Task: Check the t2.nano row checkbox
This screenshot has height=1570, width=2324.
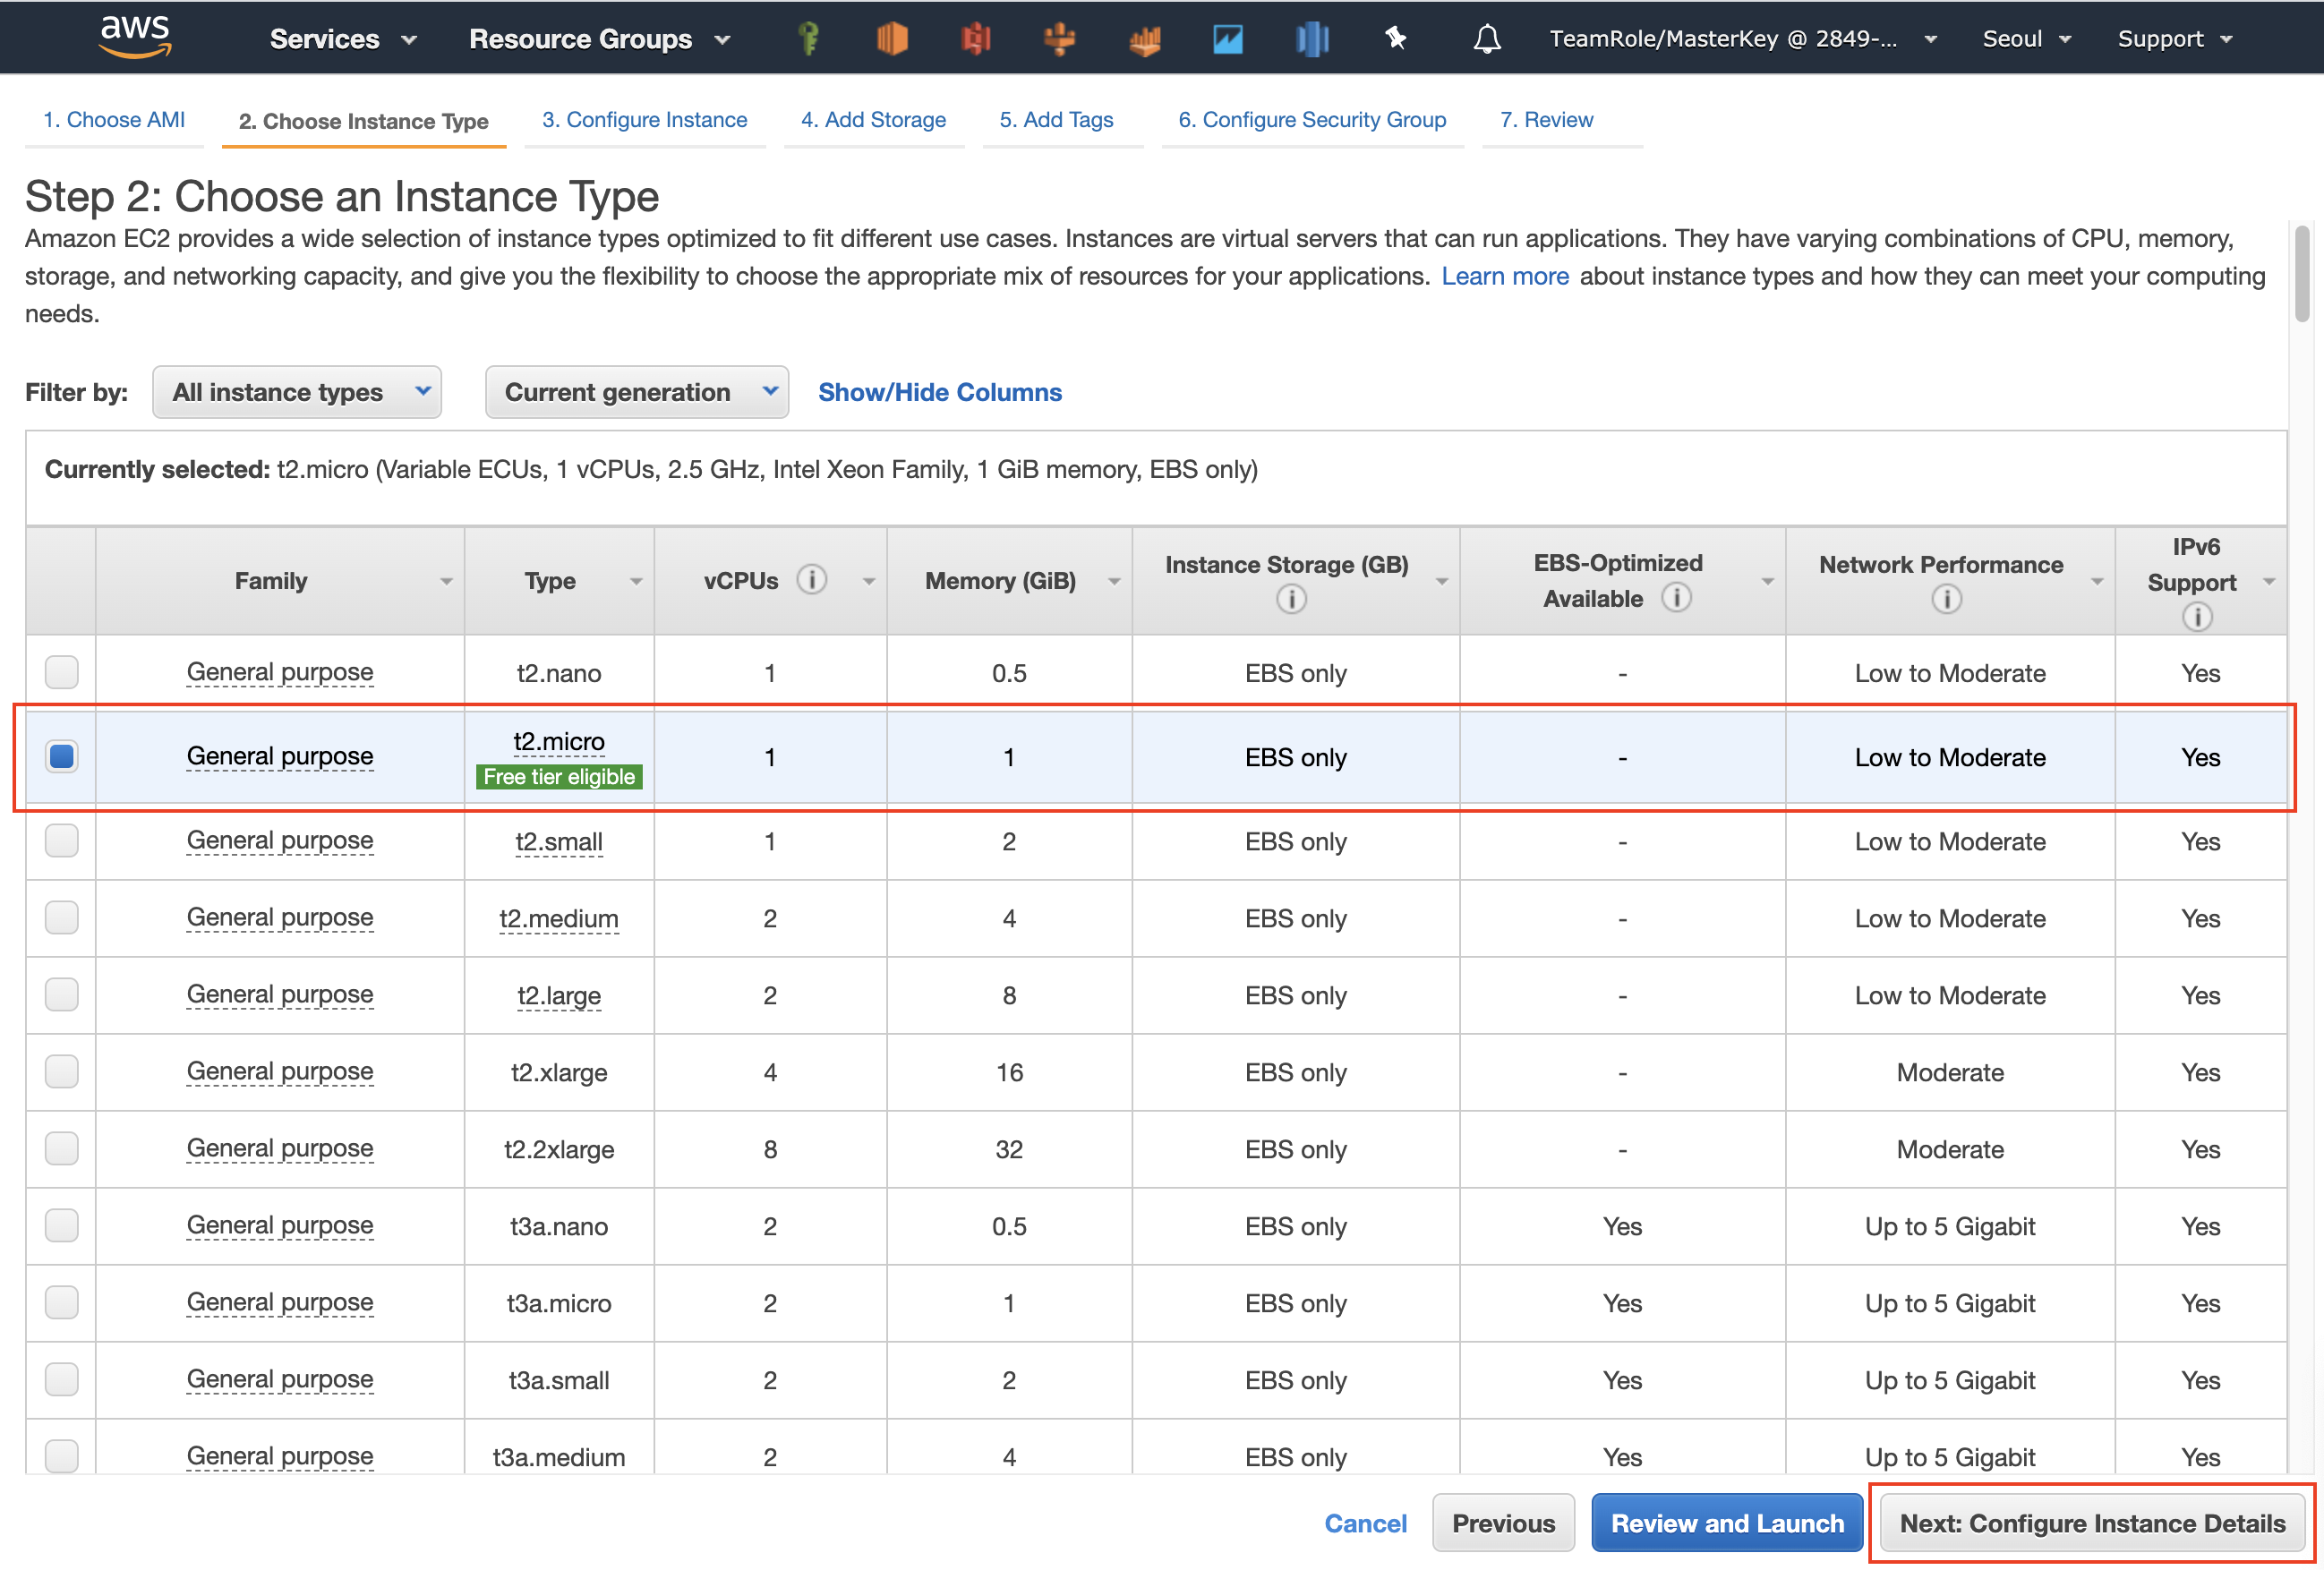Action: point(62,672)
